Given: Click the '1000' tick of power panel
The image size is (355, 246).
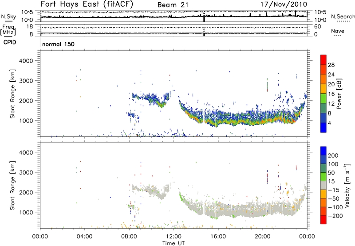Looking at the screenshot, I should pos(26,120).
